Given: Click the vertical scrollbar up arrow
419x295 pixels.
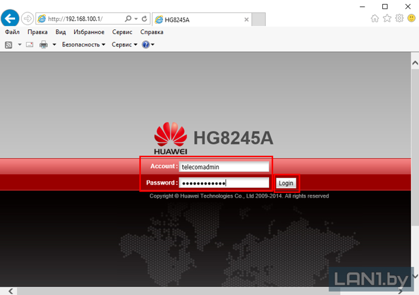Looking at the screenshot, I should tap(415, 63).
